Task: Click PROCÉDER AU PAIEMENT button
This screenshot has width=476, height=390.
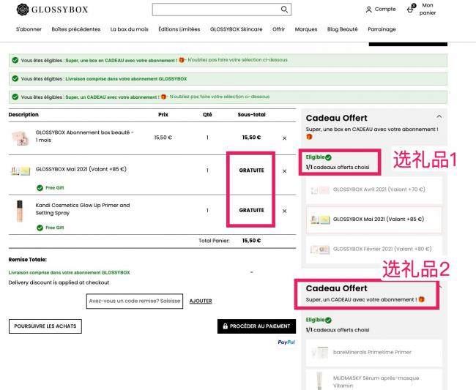Action: pyautogui.click(x=256, y=326)
